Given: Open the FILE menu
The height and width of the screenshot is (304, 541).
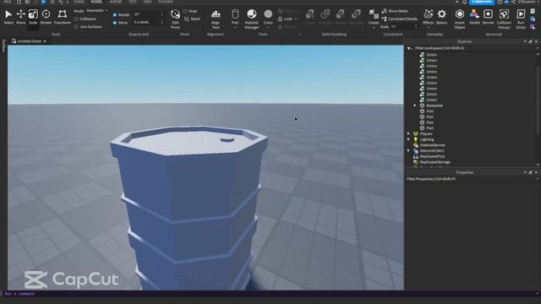Looking at the screenshot, I should coord(8,2).
